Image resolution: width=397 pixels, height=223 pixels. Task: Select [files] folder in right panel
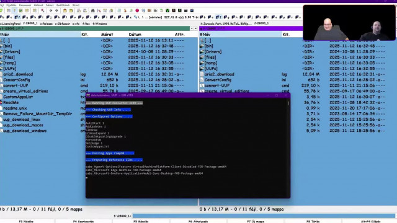(x=210, y=58)
